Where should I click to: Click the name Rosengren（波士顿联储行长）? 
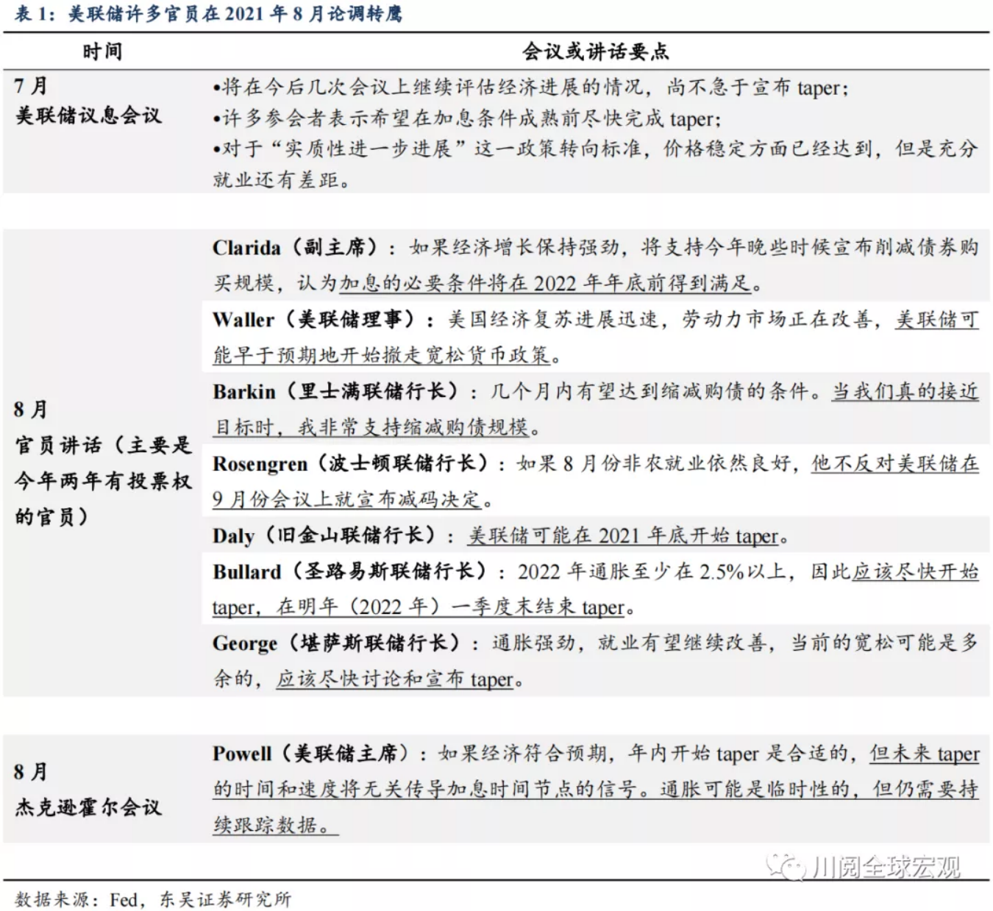click(x=350, y=463)
